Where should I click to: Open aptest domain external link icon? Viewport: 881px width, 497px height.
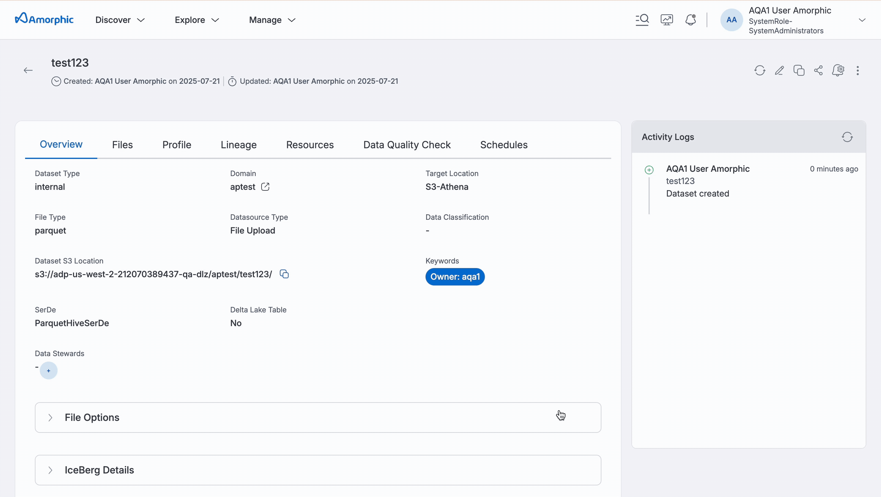(265, 187)
